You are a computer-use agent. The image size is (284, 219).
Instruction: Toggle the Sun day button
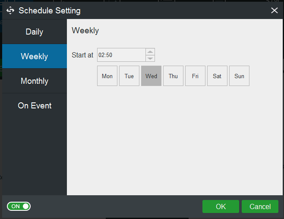tap(240, 76)
